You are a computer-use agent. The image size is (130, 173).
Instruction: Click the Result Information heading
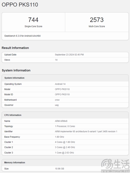point(15,48)
